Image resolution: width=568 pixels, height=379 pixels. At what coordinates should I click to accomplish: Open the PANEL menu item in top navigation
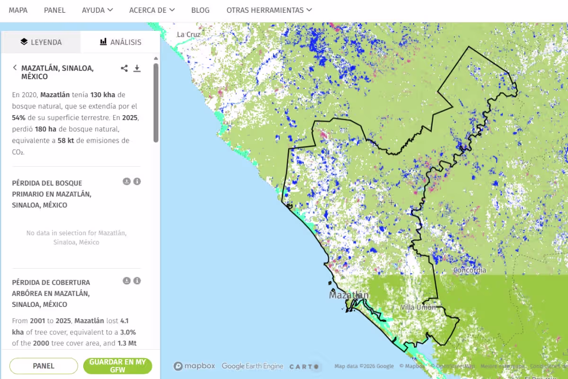(x=55, y=10)
